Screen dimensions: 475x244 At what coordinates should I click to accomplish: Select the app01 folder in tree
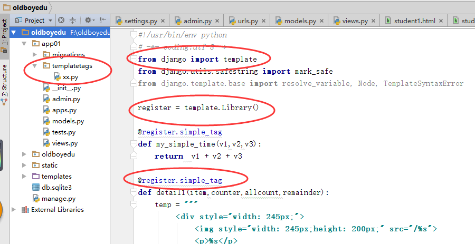pyautogui.click(x=51, y=44)
